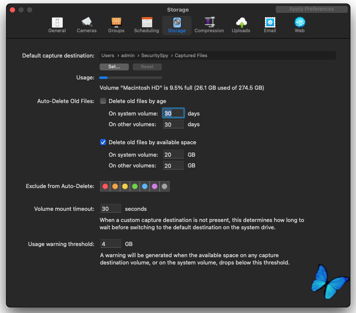
Task: Exclude purple tag from Auto-Delete
Action: (x=155, y=186)
